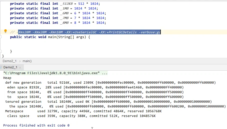
Task: Click the icon left of Demo2_1 run tab
Action: (1, 67)
